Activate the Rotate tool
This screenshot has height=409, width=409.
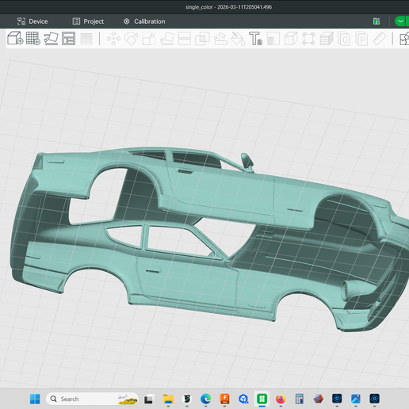(132, 39)
